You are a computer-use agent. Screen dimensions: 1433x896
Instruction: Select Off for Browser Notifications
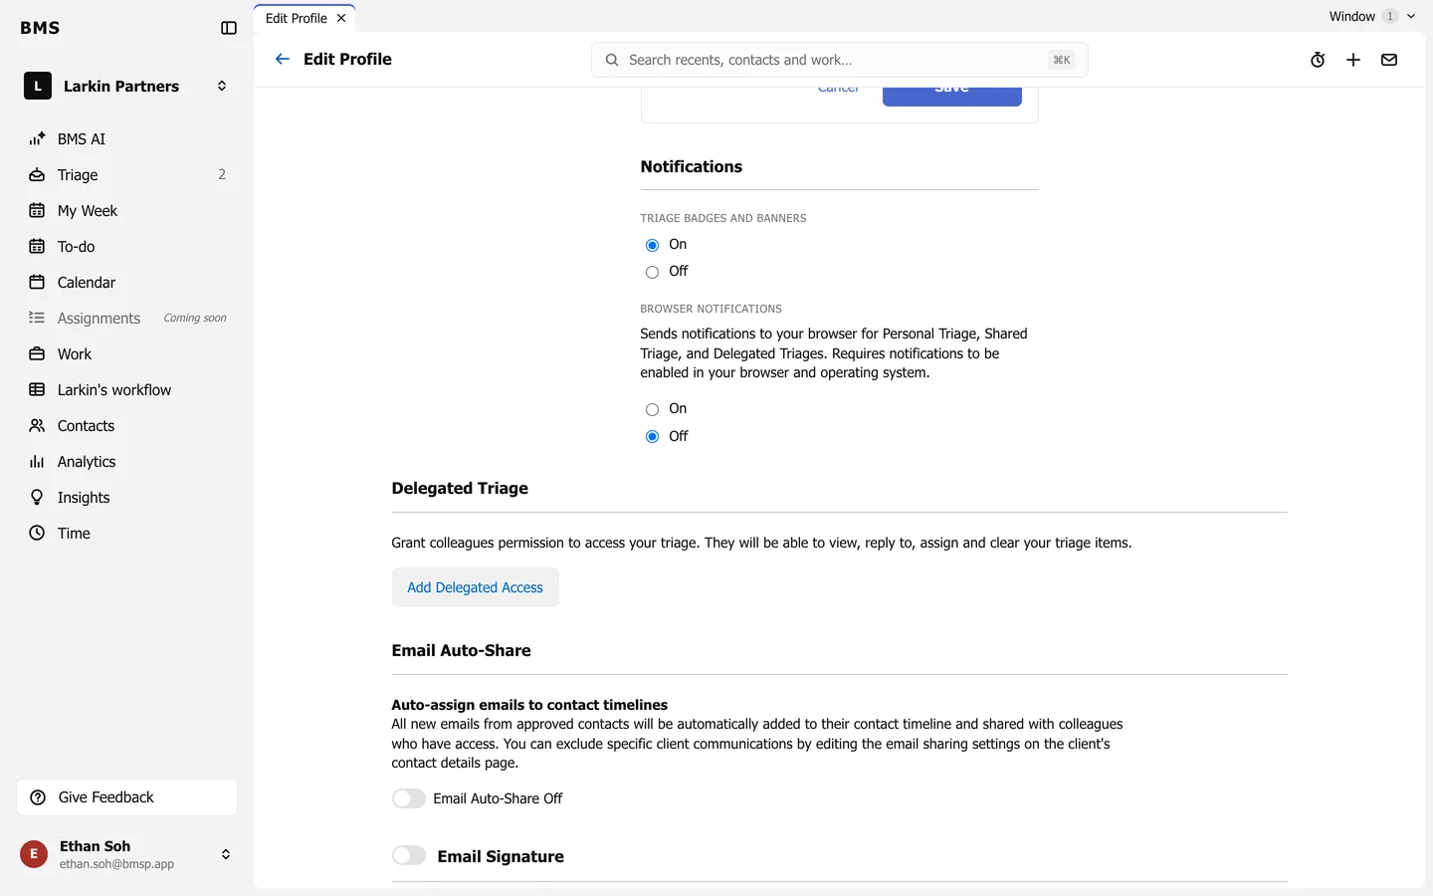click(653, 436)
